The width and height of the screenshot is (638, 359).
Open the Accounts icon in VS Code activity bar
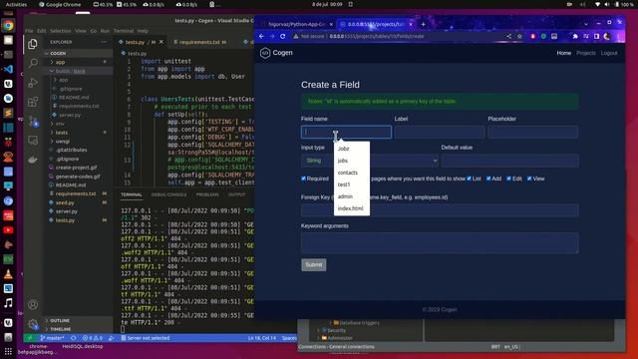(x=33, y=304)
